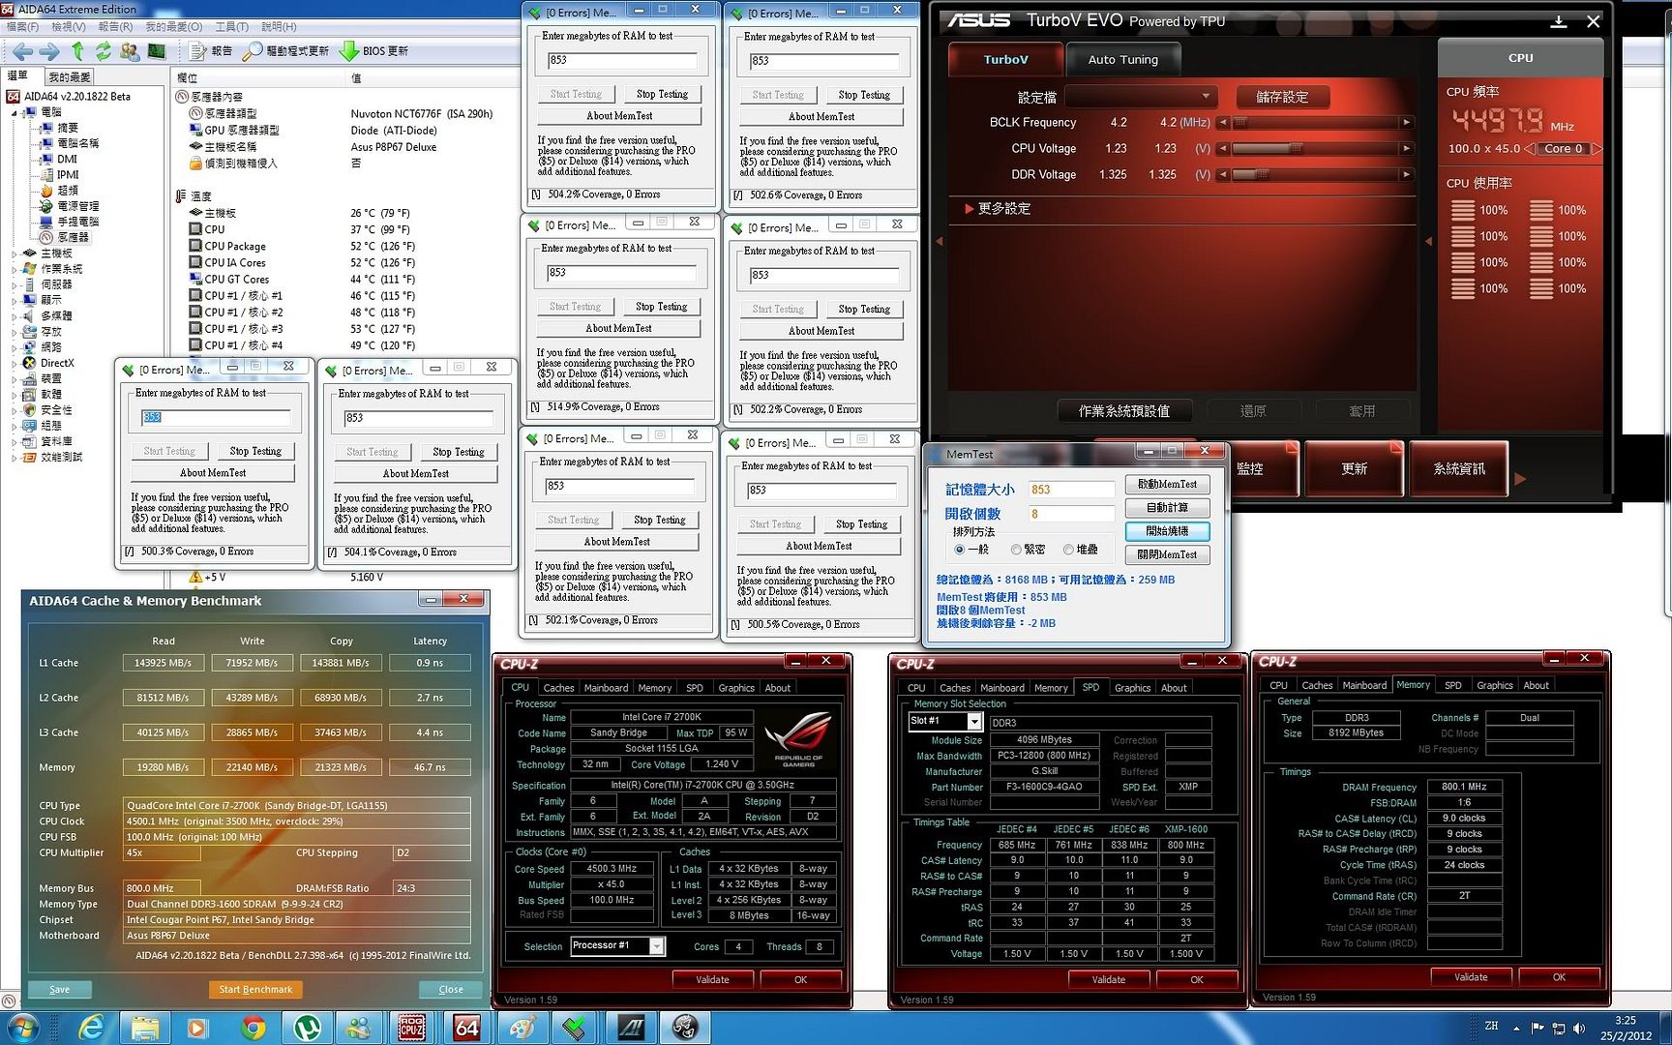Open Windows Explorer folder on taskbar
This screenshot has height=1045, width=1672.
tap(145, 1028)
